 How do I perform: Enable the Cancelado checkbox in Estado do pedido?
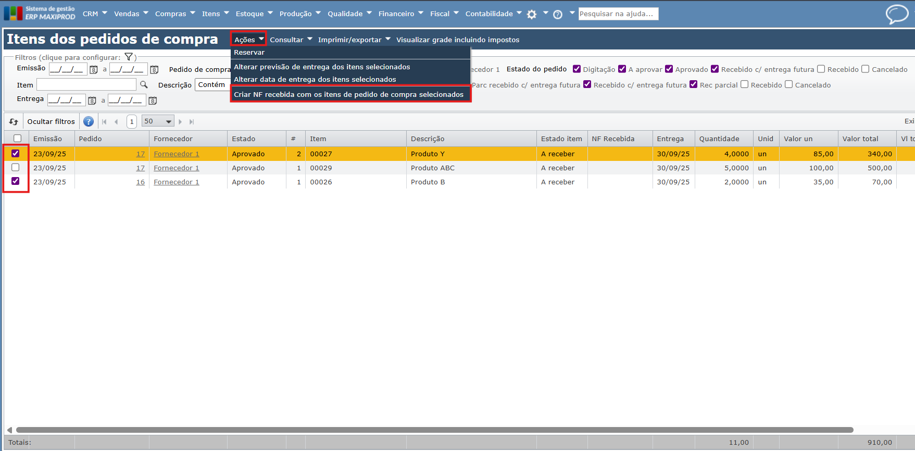(x=866, y=69)
